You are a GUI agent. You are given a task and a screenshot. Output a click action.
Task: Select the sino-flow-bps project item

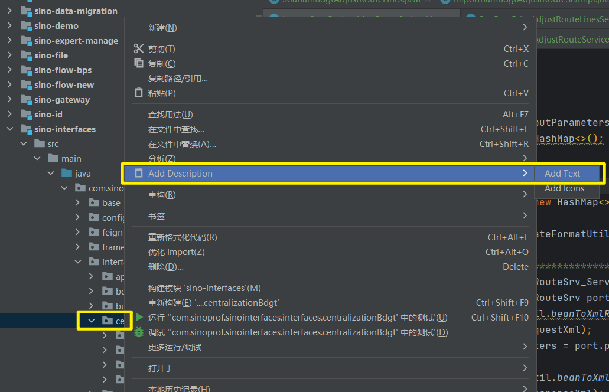click(63, 70)
